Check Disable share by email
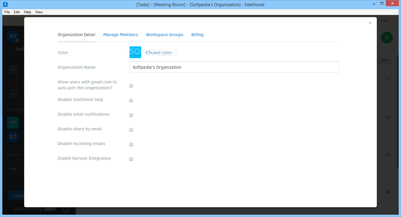 131,130
